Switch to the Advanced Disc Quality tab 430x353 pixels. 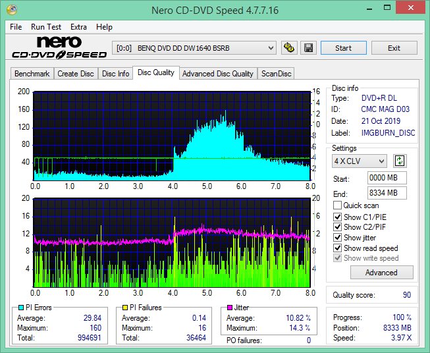tap(218, 74)
